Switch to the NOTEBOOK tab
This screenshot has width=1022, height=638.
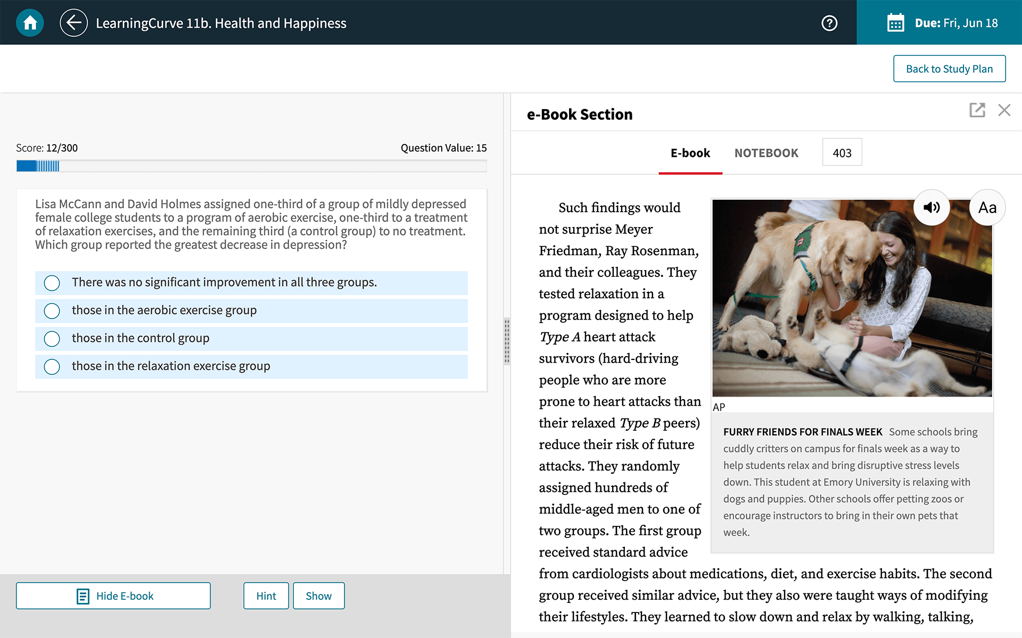pos(766,153)
